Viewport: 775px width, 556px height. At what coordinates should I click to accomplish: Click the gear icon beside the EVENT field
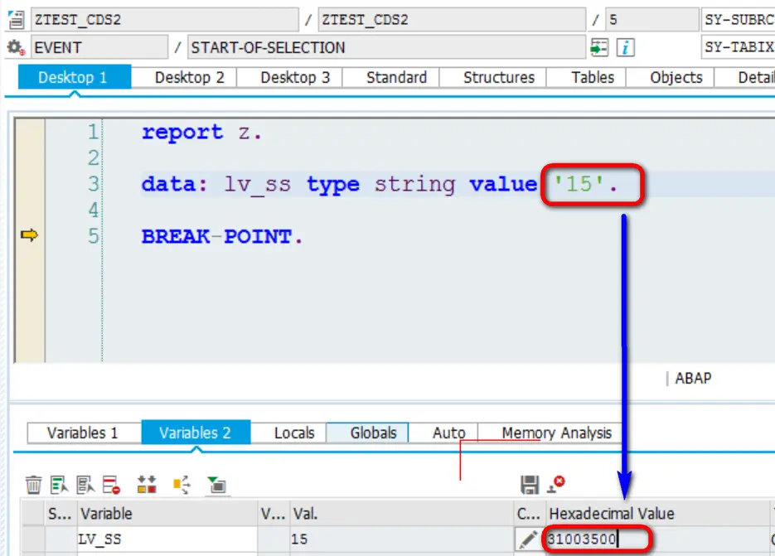pyautogui.click(x=16, y=48)
